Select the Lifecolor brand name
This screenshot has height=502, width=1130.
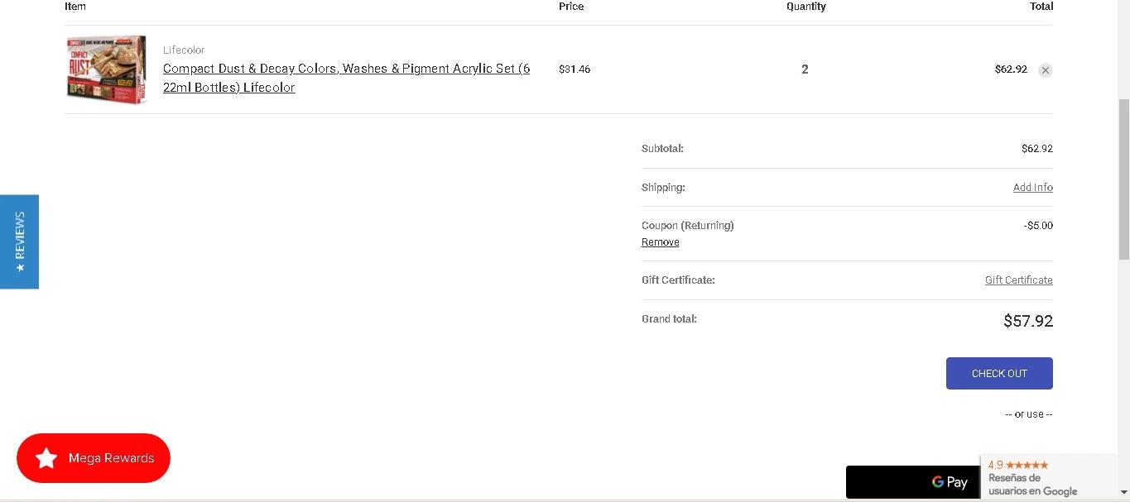click(x=184, y=50)
